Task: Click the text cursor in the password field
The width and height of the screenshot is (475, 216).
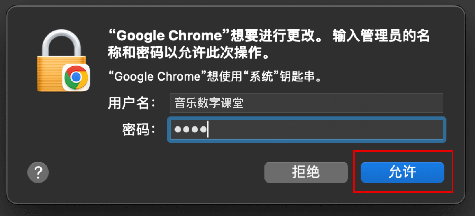Action: pyautogui.click(x=208, y=130)
